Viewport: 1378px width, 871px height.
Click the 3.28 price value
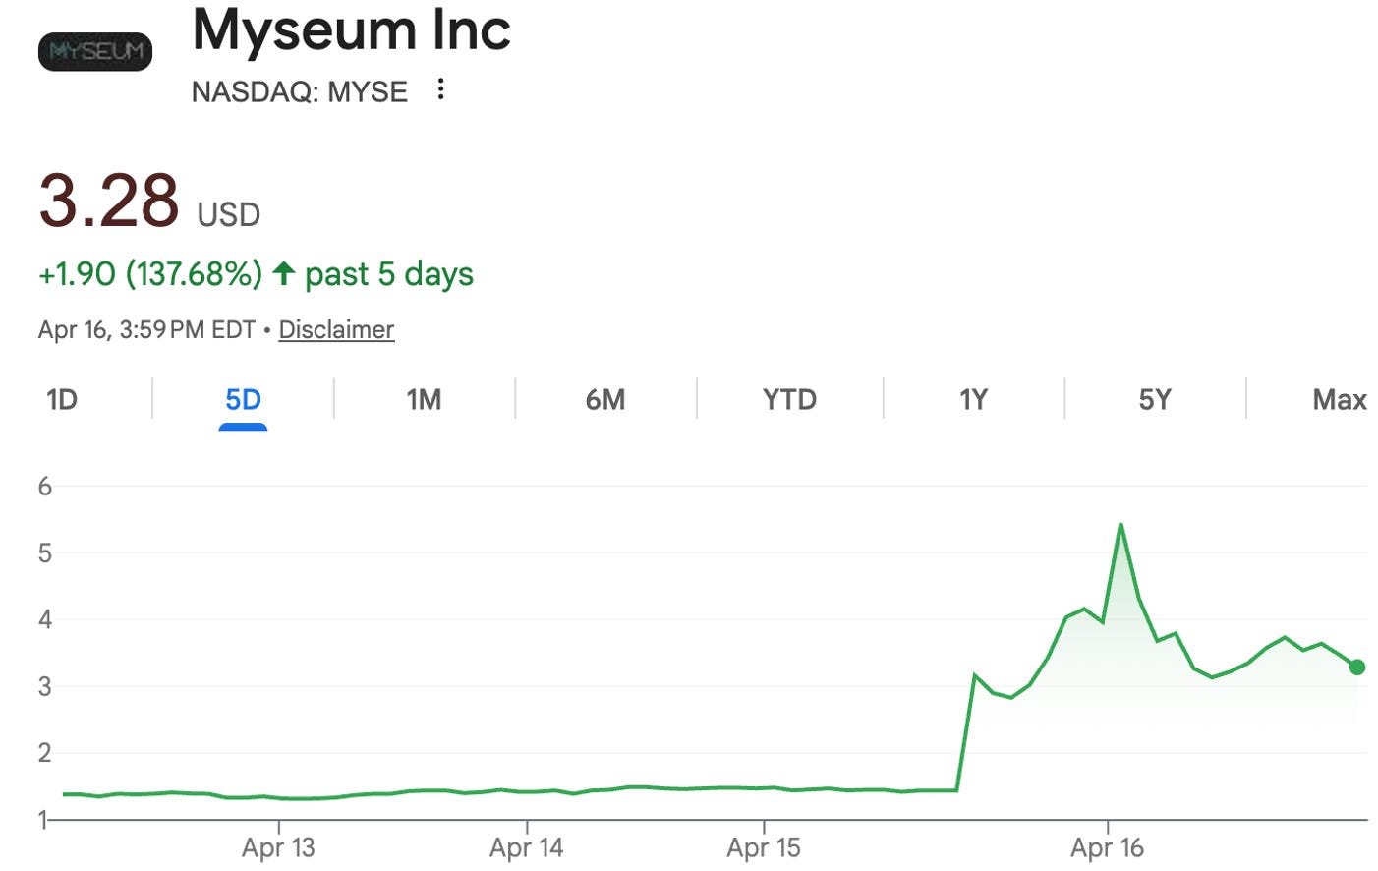tap(109, 201)
